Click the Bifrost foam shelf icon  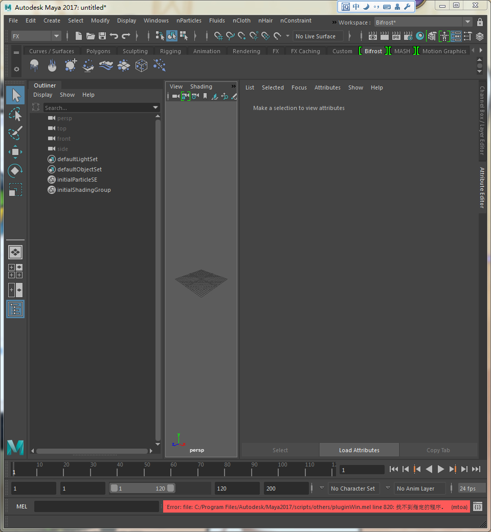[x=123, y=65]
